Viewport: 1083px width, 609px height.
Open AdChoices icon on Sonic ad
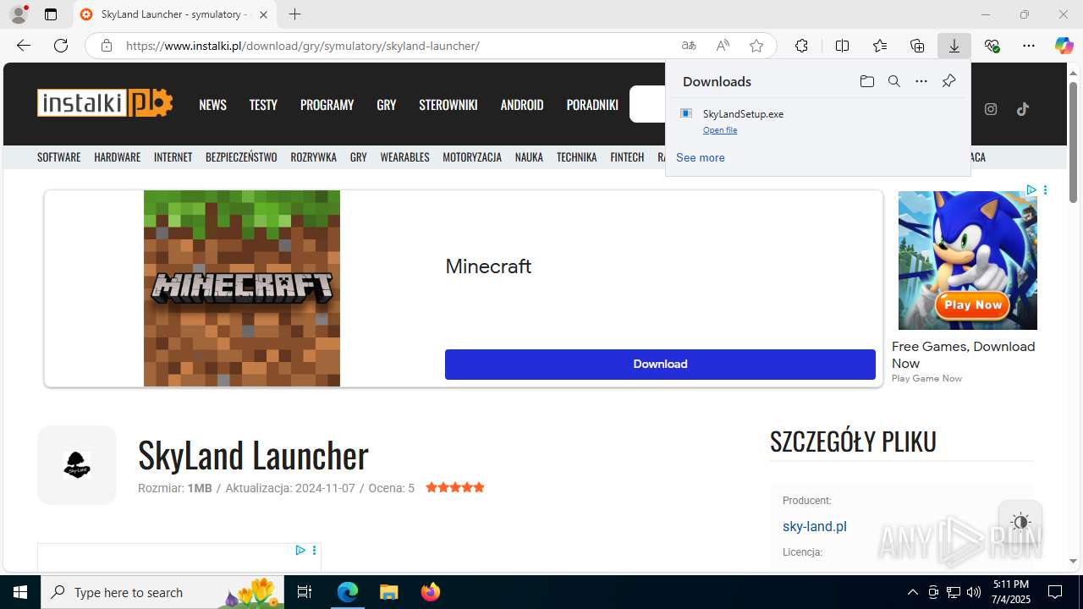click(1031, 190)
